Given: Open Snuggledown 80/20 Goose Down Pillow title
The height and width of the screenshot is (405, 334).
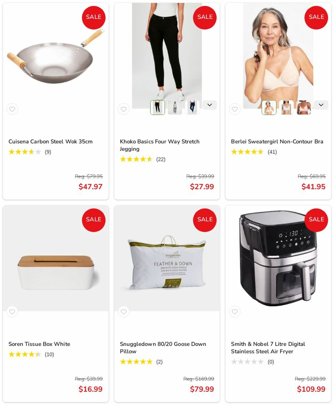Looking at the screenshot, I should pyautogui.click(x=163, y=347).
